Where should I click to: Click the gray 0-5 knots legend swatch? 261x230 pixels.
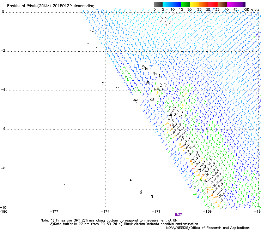[158, 4]
